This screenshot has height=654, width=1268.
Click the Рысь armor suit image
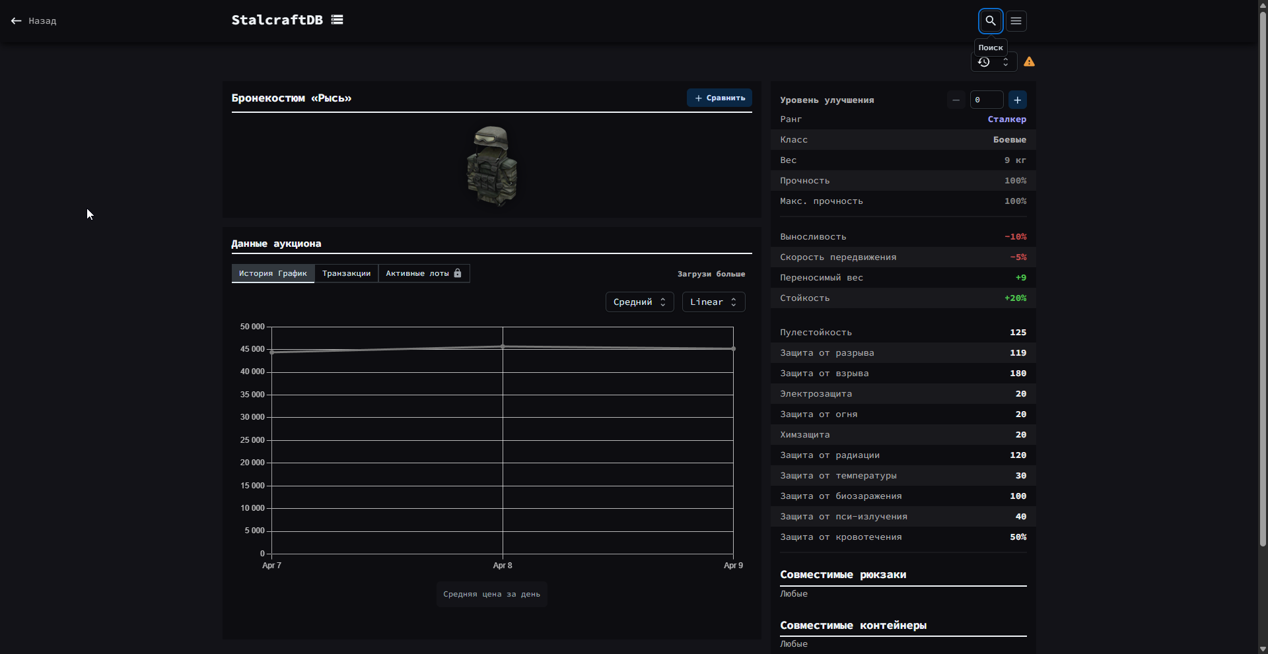[x=492, y=166]
